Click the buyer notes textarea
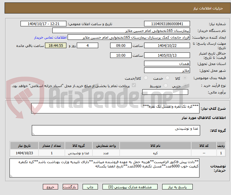 click(104, 168)
